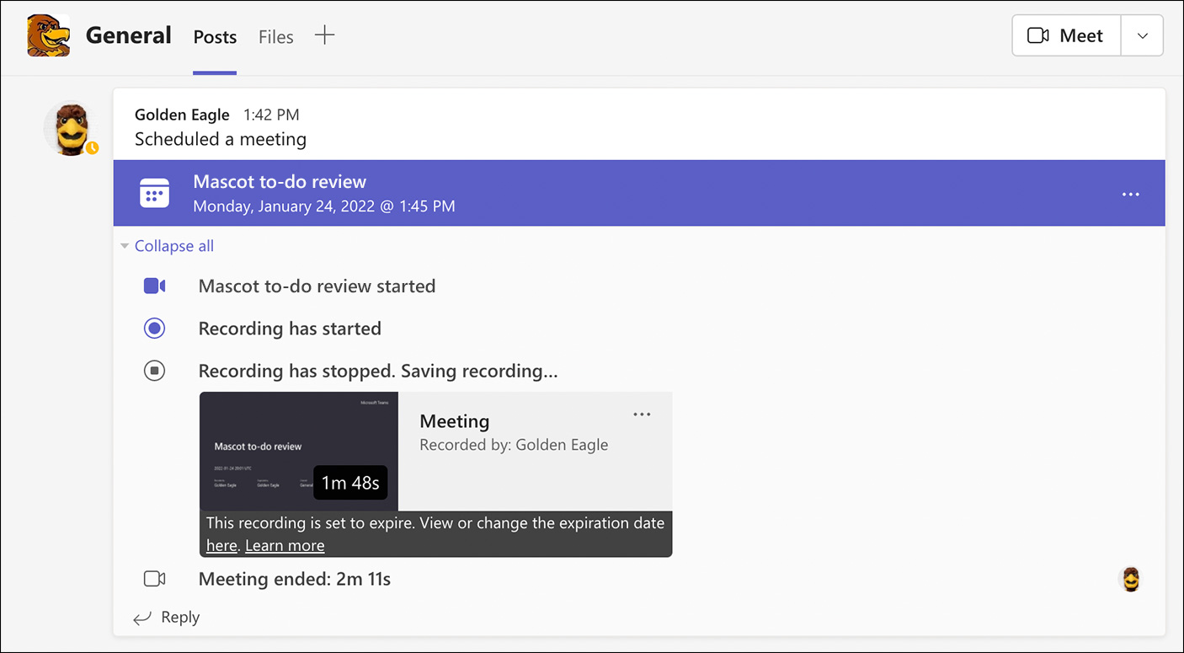The height and width of the screenshot is (653, 1184).
Task: Open the Learn more link
Action: 285,545
